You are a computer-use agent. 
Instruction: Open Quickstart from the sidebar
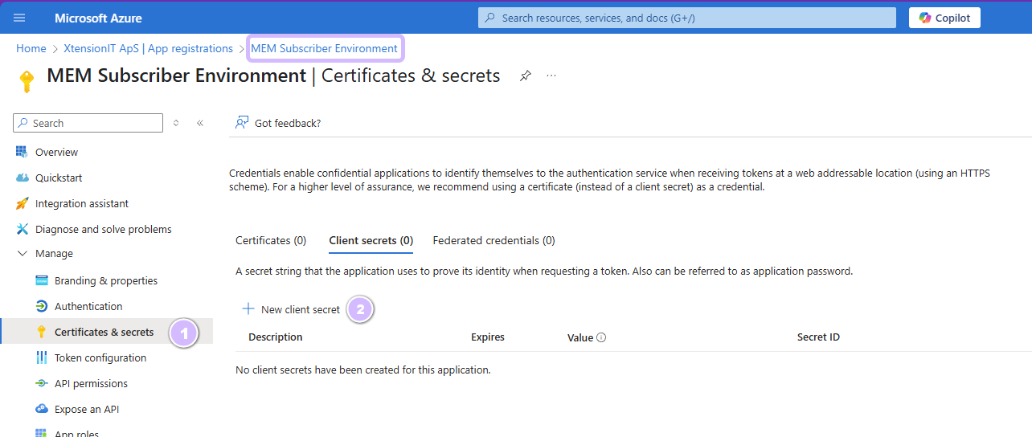coord(59,178)
